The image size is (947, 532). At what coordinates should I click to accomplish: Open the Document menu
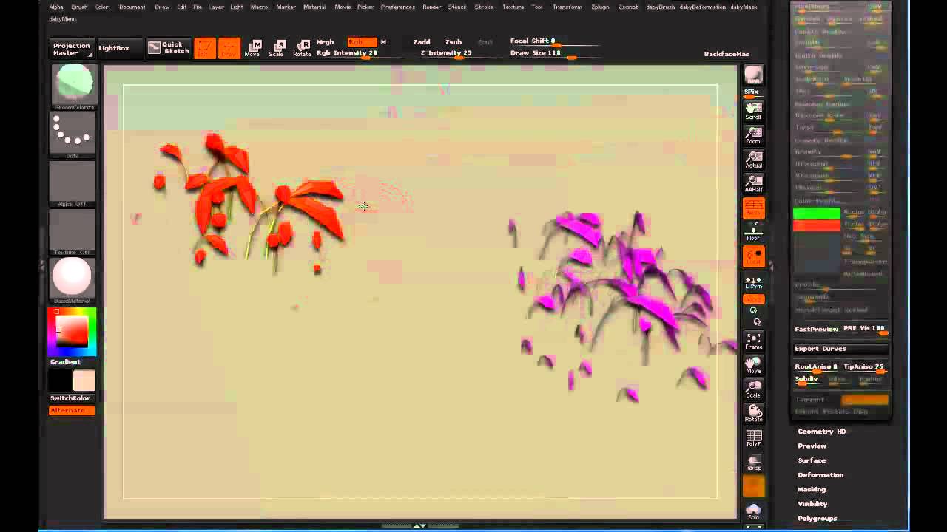click(x=132, y=7)
